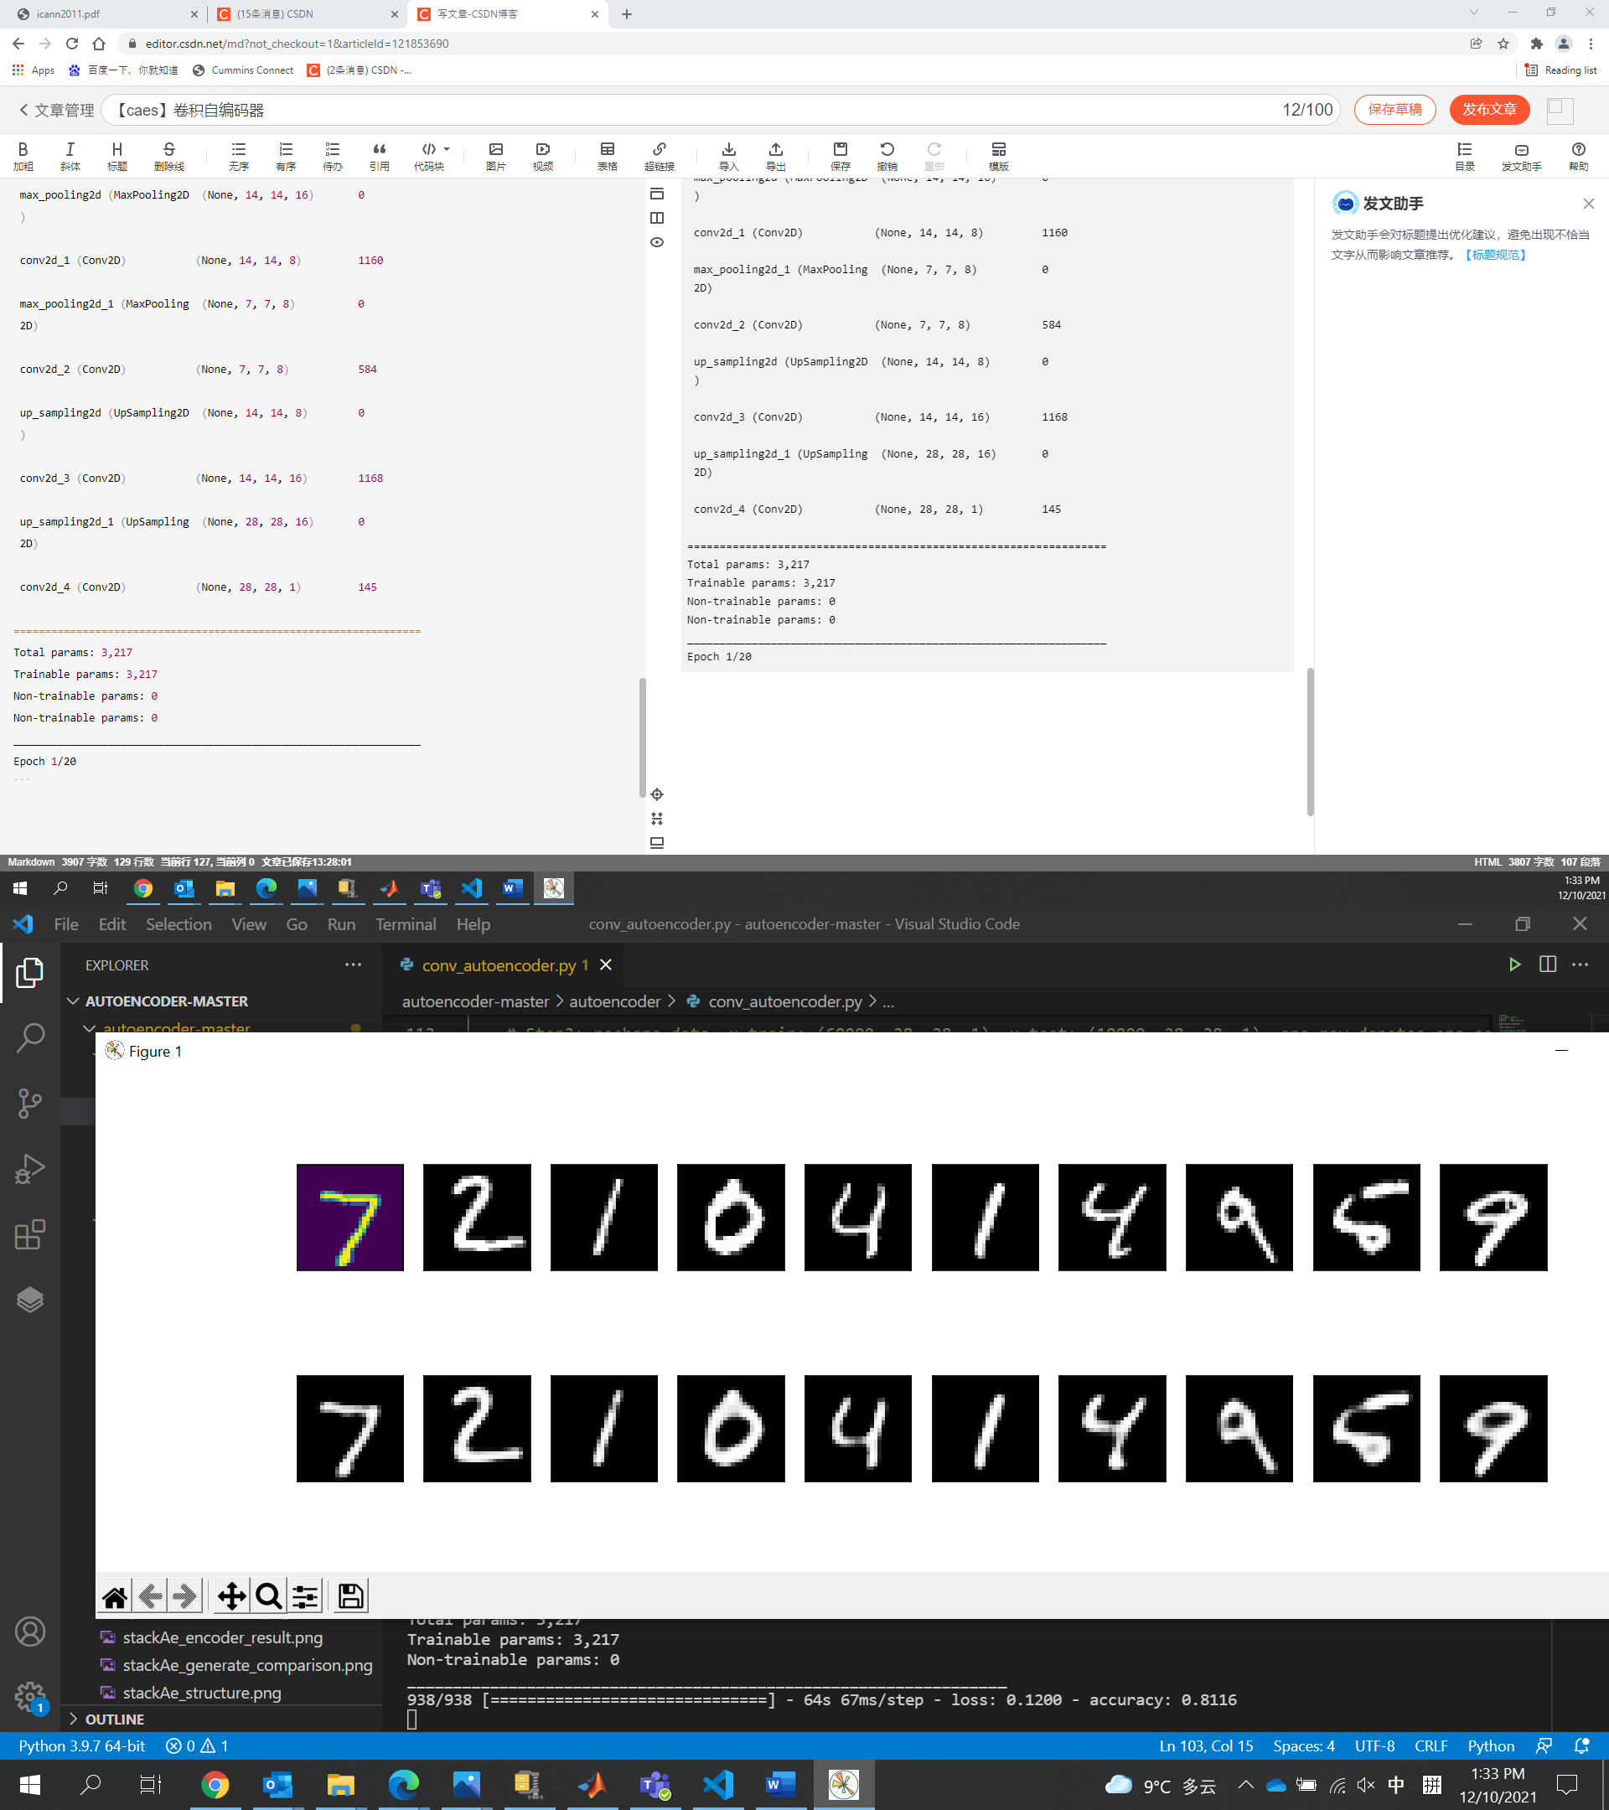
Task: Click the import (导入) icon
Action: point(728,155)
